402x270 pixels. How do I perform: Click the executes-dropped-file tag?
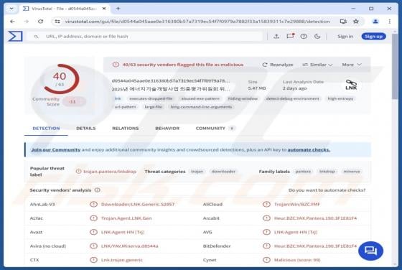pos(151,98)
